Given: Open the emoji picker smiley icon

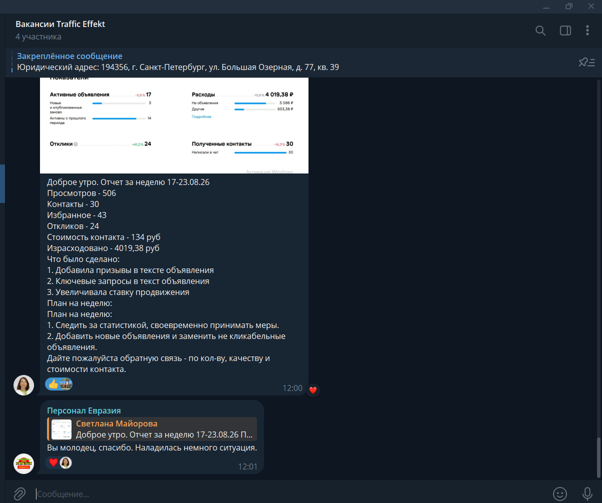Looking at the screenshot, I should tap(560, 493).
